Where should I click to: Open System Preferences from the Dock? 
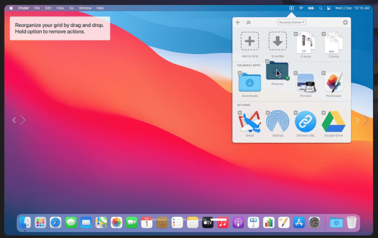[x=314, y=222]
